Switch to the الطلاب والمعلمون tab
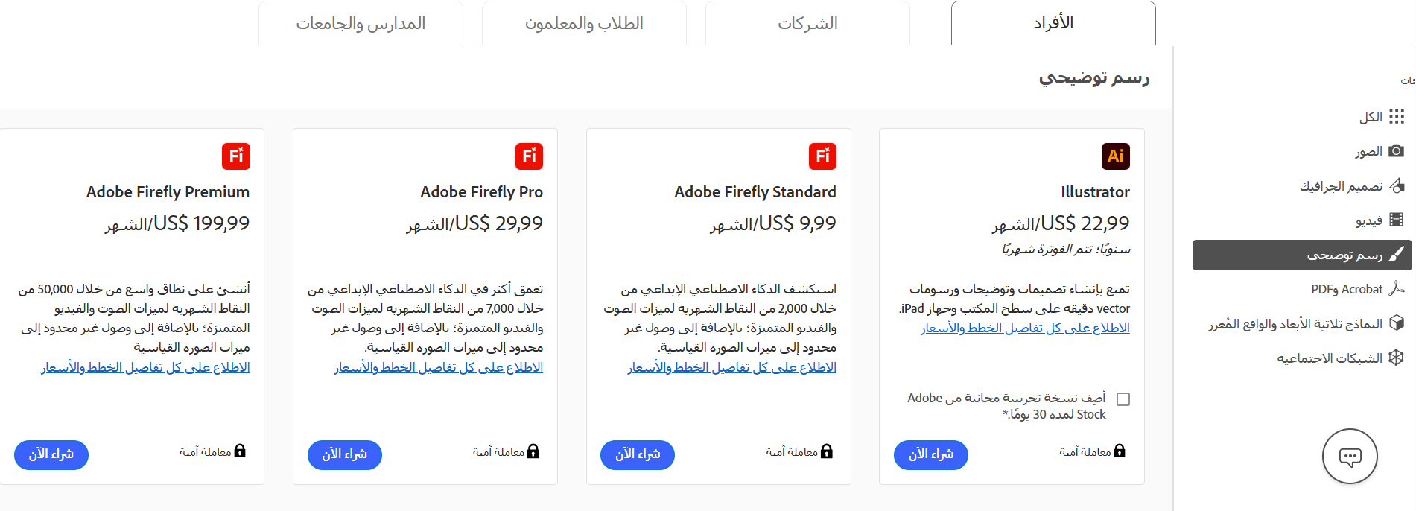The image size is (1416, 511). point(584,24)
